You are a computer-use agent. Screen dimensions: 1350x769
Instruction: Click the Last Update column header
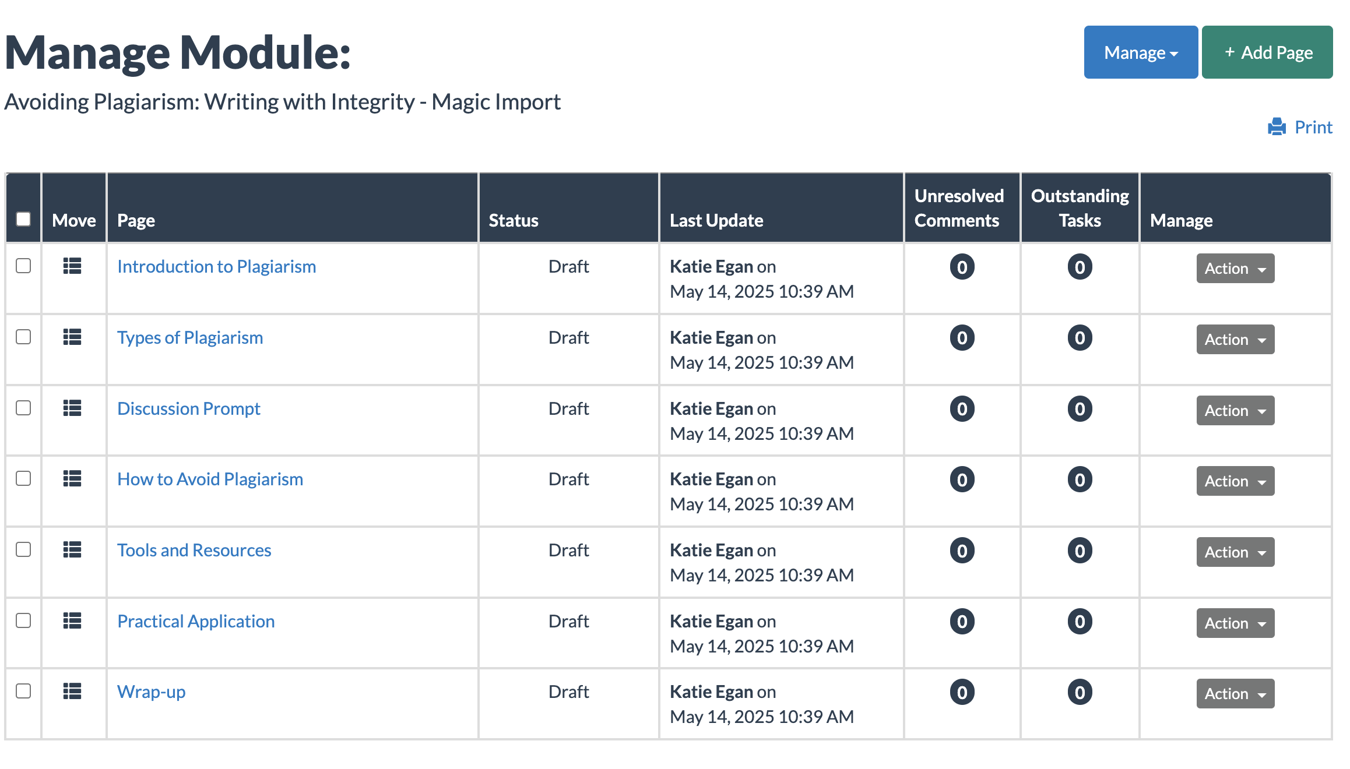pyautogui.click(x=716, y=220)
